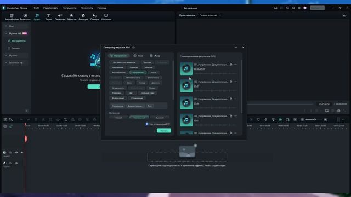Screen dimensions: 351x197
Task: Play the 002_Напряжение track thumbnail
Action: click(186, 85)
